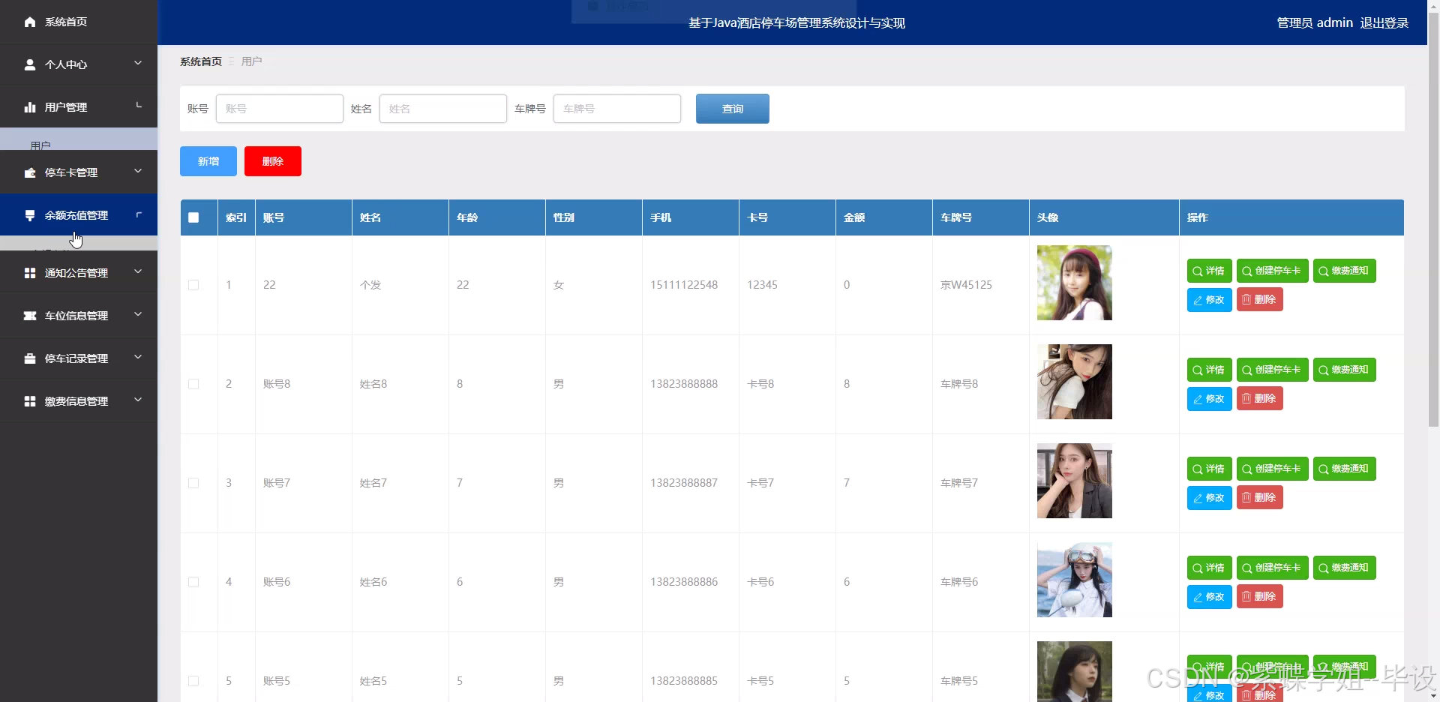
Task: Collapse the 用户管理 menu arrow
Action: coord(138,106)
